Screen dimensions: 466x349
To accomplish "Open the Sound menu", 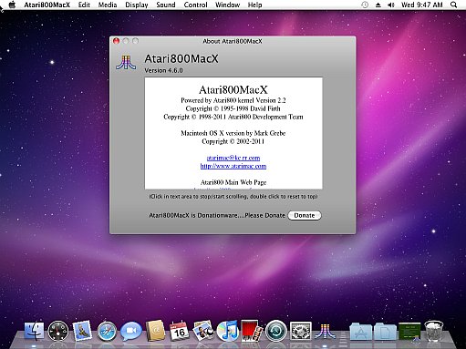I will [166, 5].
